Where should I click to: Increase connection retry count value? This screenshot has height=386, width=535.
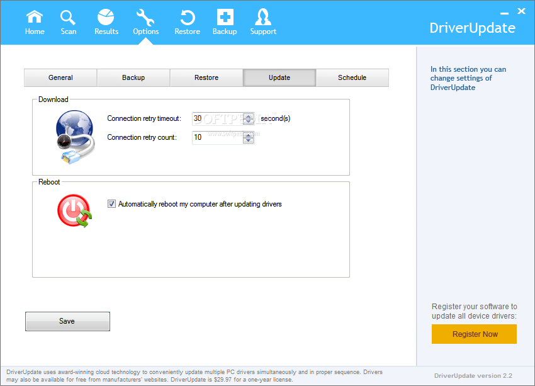coord(249,135)
